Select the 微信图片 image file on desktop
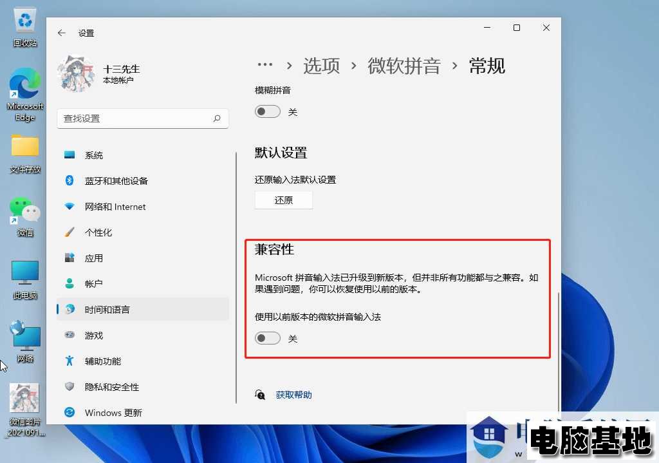 [24, 410]
